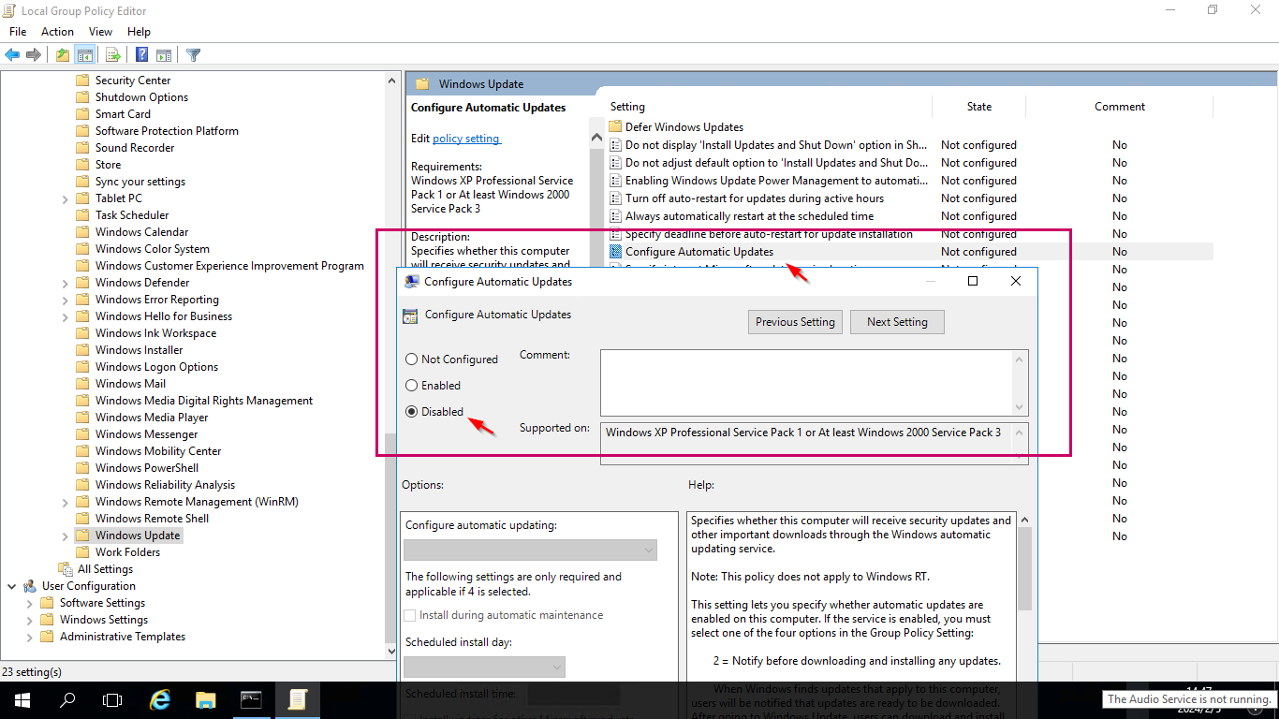Viewport: 1279px width, 719px height.
Task: Select the Work Folders tree item
Action: coord(127,552)
